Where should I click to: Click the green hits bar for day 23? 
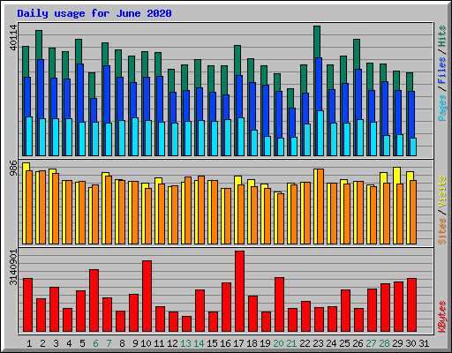[317, 41]
